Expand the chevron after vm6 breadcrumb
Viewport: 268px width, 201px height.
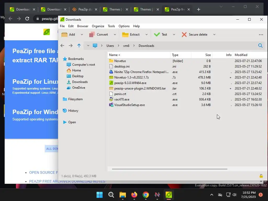tap(134, 46)
